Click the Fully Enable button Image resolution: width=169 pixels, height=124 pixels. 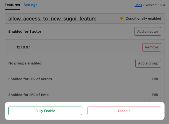pos(45,111)
